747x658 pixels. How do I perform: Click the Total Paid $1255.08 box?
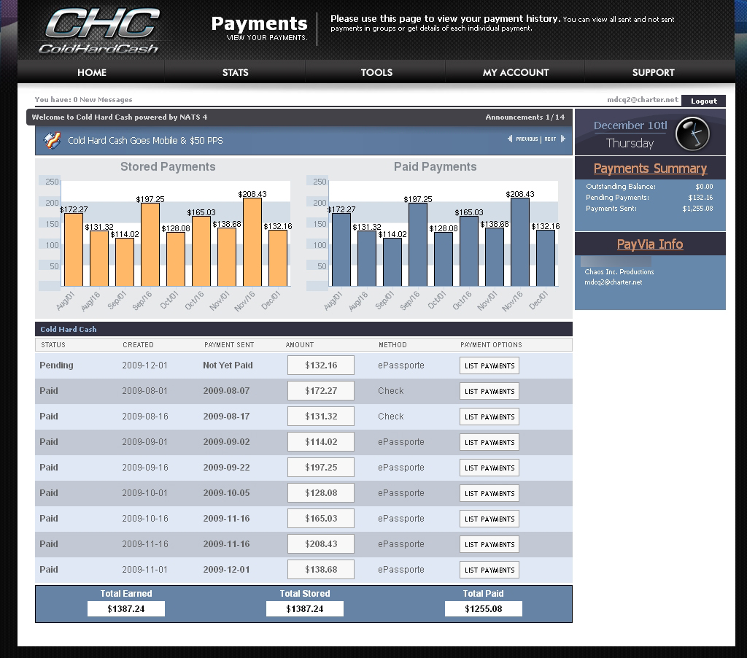(x=483, y=609)
